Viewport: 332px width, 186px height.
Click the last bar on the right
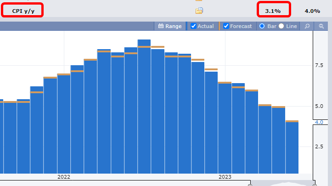click(292, 147)
